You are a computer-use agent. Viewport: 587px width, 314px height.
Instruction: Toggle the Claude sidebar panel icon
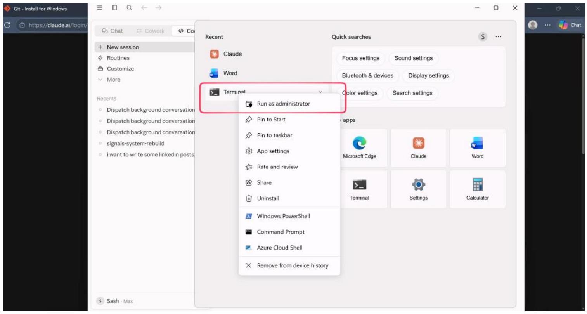tap(114, 8)
